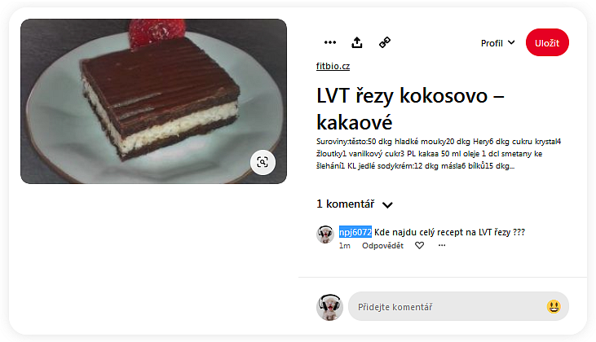Screen dimensions: 596x342
Task: Click the share upload icon
Action: pyautogui.click(x=356, y=42)
